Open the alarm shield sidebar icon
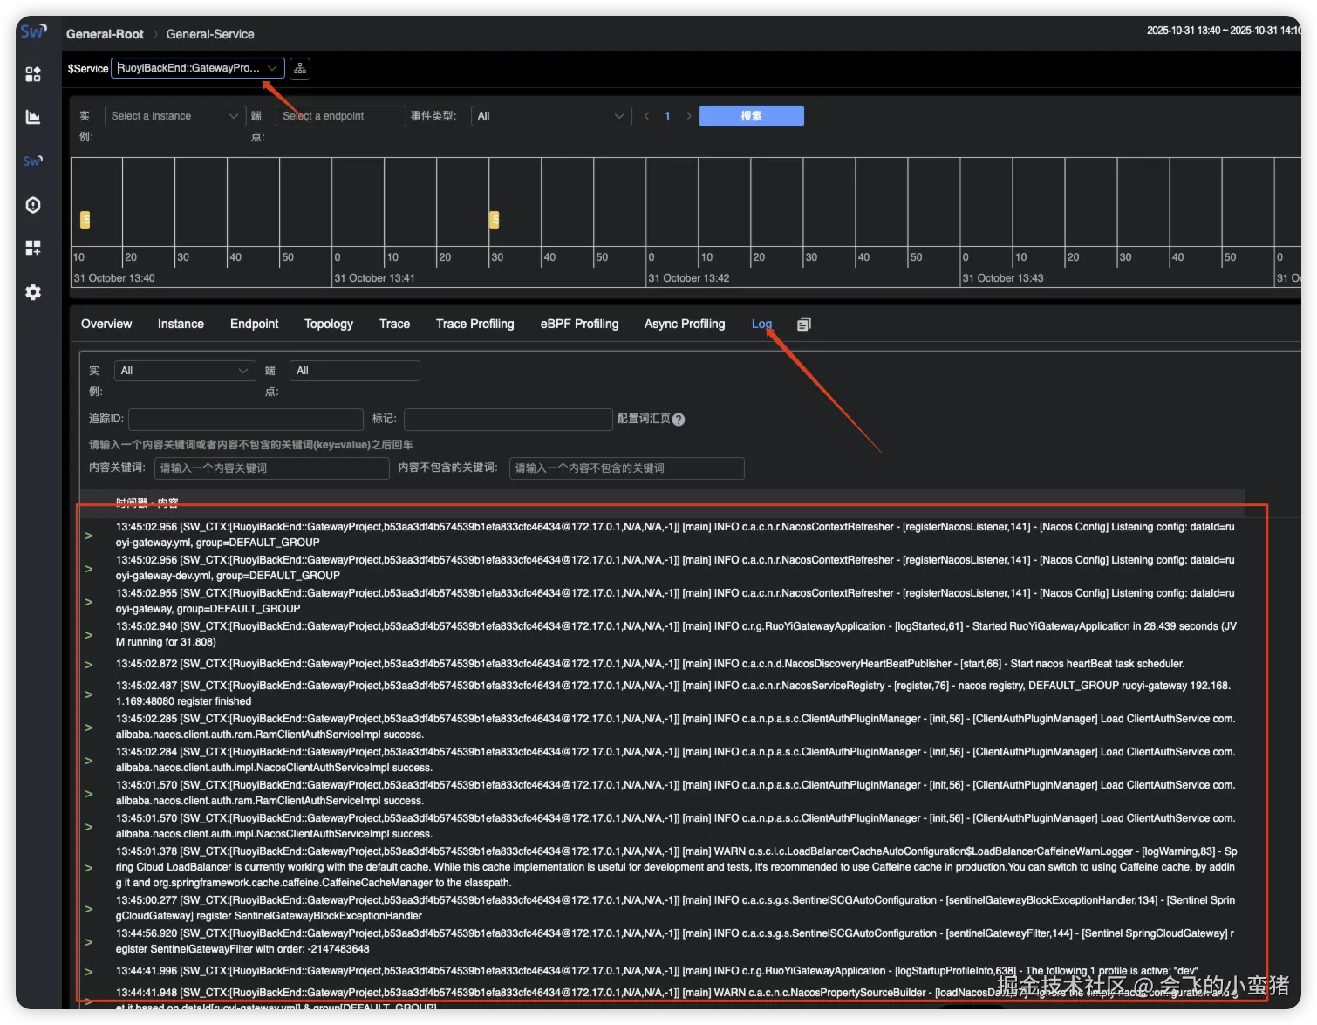Screen dimensions: 1317x1025 [33, 205]
